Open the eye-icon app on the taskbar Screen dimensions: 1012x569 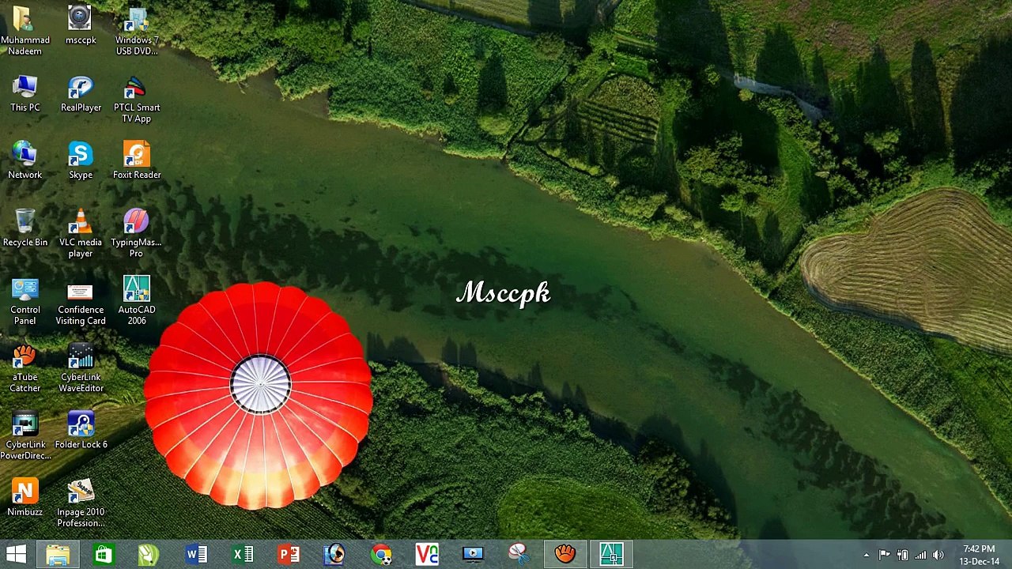point(334,554)
